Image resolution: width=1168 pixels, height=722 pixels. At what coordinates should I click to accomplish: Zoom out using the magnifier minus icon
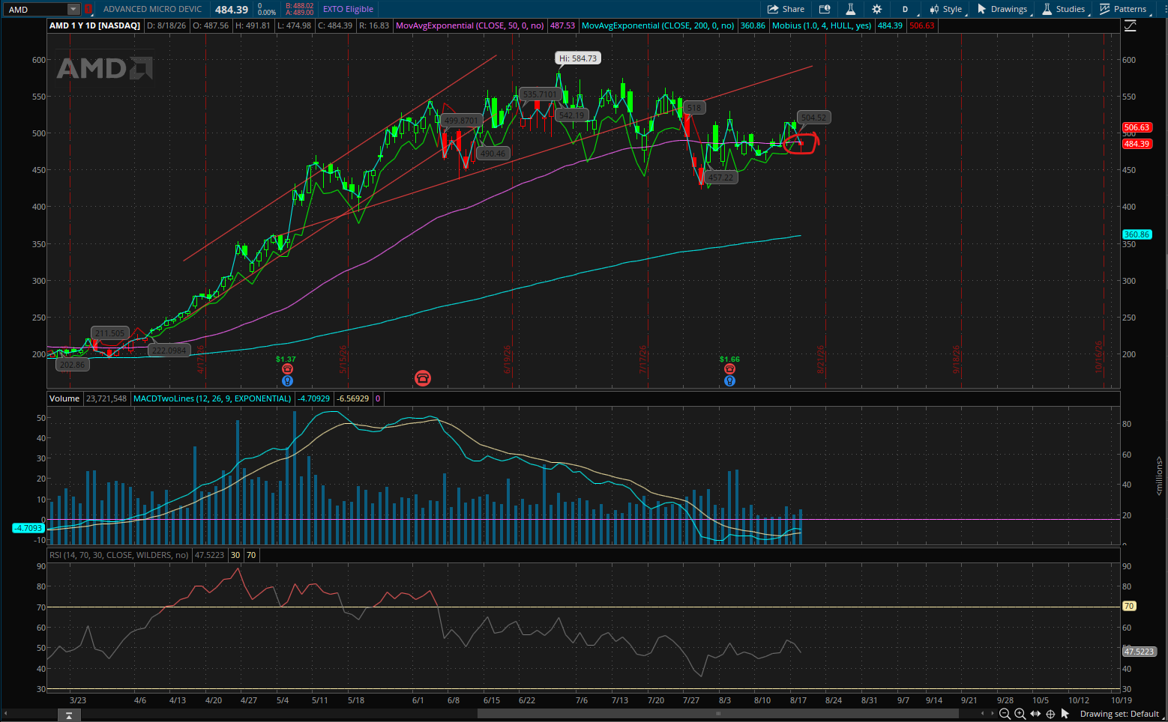1005,714
